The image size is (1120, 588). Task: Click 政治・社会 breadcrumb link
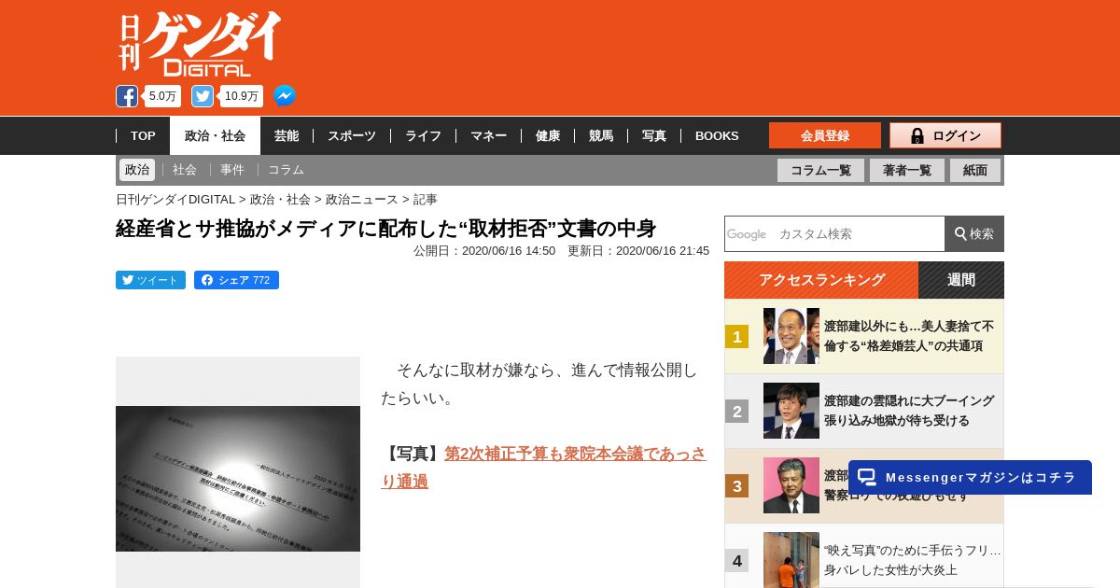click(x=280, y=199)
